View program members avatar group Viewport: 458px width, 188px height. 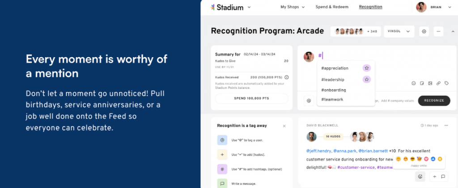tap(349, 31)
